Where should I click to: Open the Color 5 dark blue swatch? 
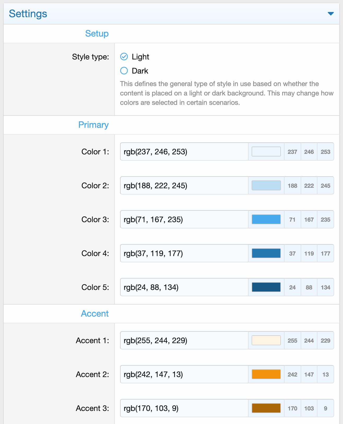(x=266, y=287)
